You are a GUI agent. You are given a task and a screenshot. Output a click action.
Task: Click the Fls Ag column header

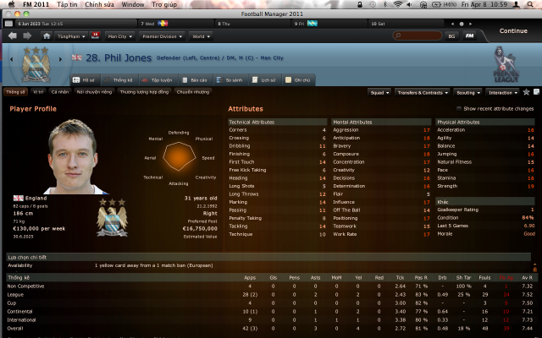point(506,278)
